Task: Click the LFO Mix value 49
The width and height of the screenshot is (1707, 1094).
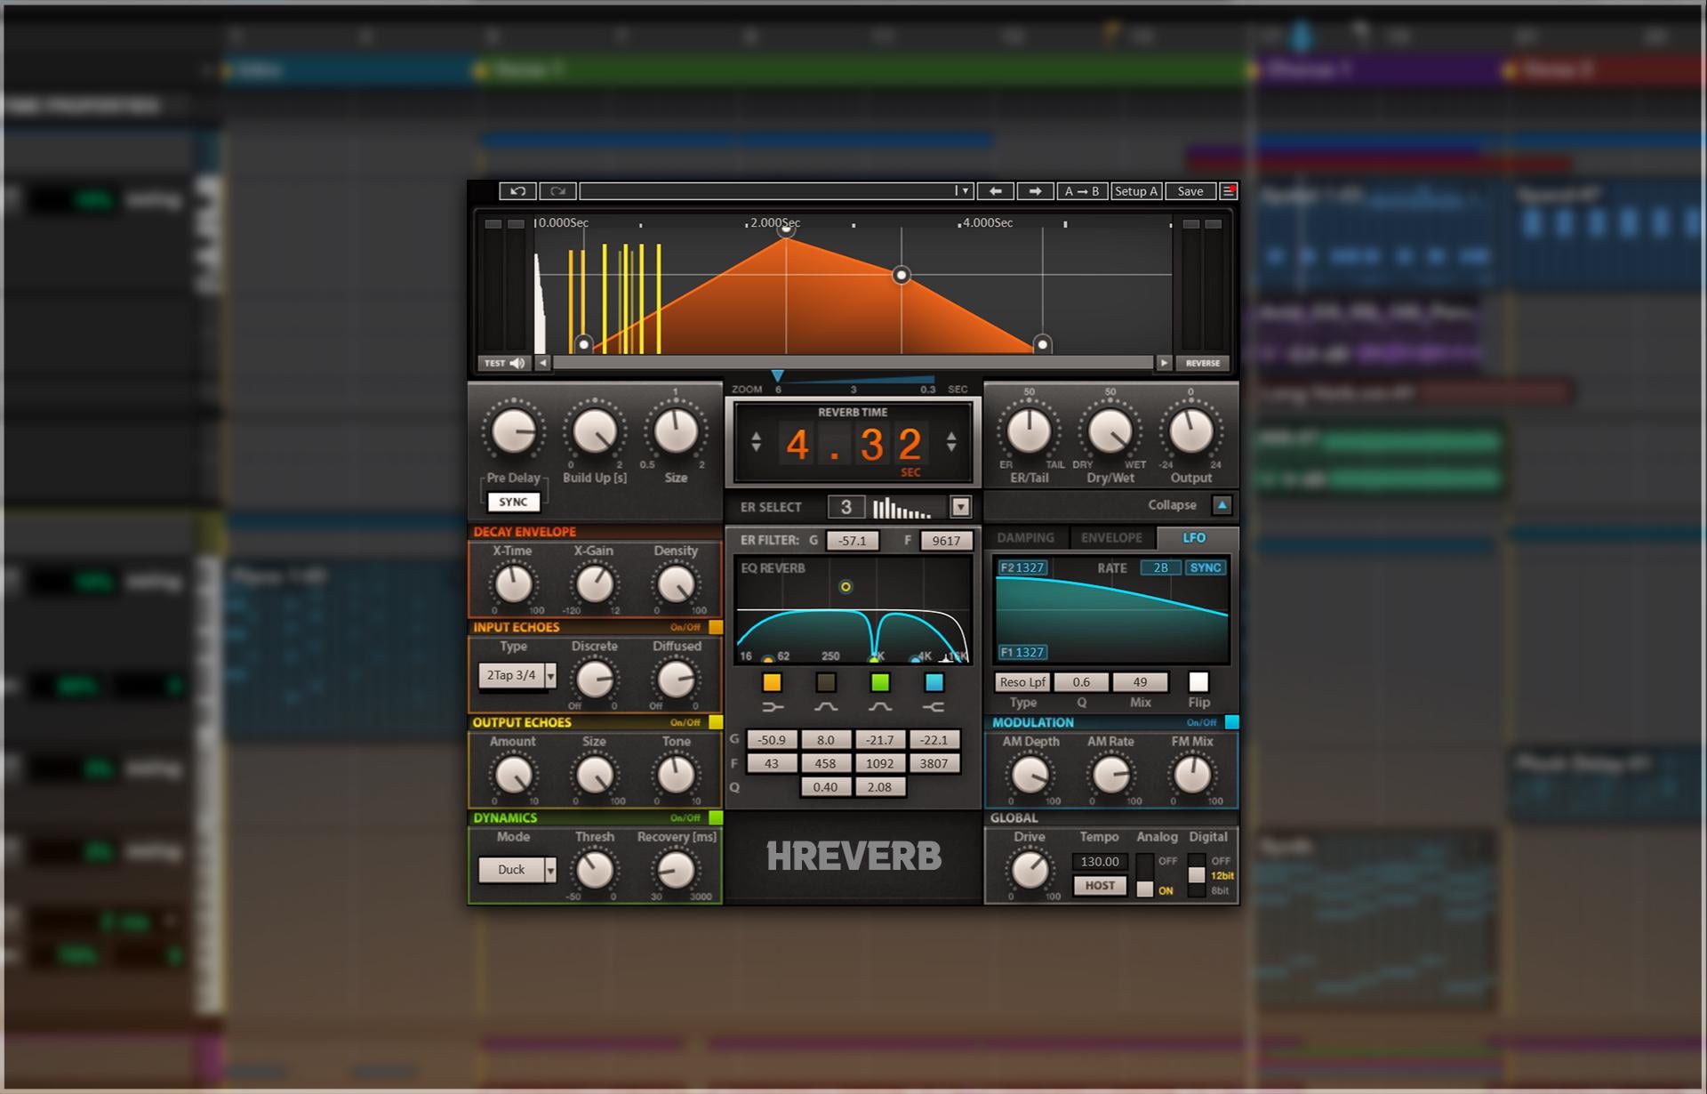Action: [1140, 682]
